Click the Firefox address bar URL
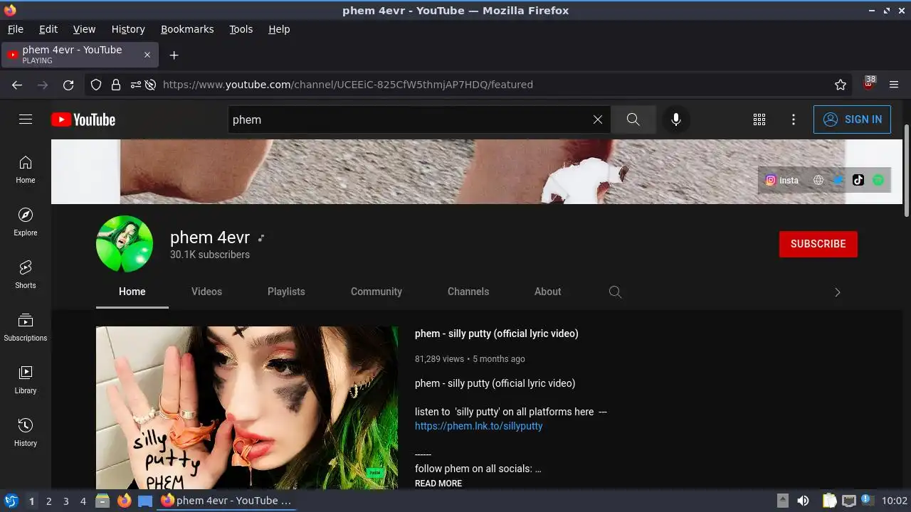This screenshot has width=911, height=512. click(x=348, y=85)
